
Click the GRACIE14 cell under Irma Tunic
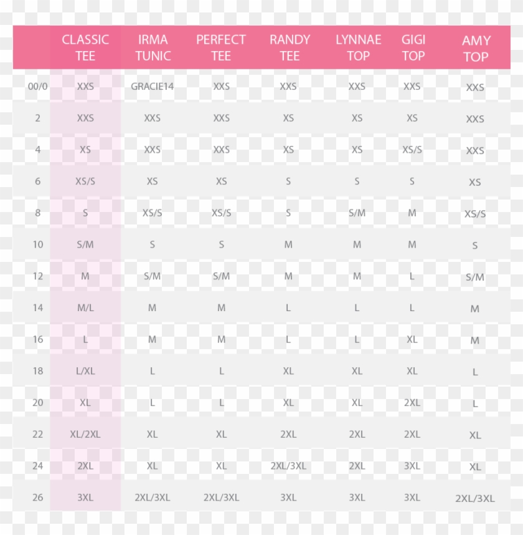pyautogui.click(x=153, y=87)
